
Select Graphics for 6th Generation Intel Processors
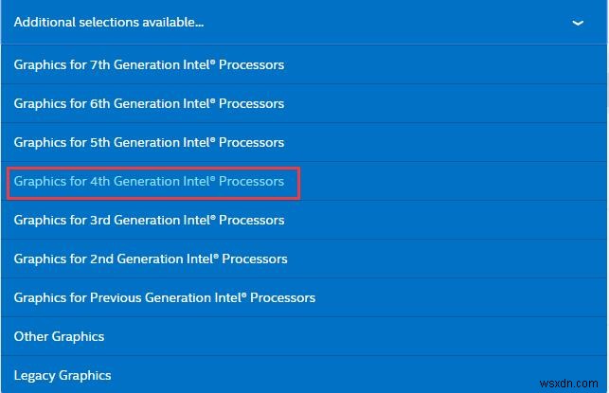[x=304, y=103]
